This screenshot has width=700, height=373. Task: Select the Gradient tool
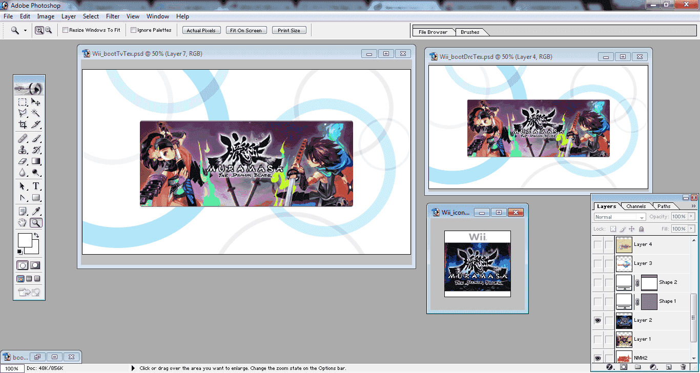click(36, 161)
